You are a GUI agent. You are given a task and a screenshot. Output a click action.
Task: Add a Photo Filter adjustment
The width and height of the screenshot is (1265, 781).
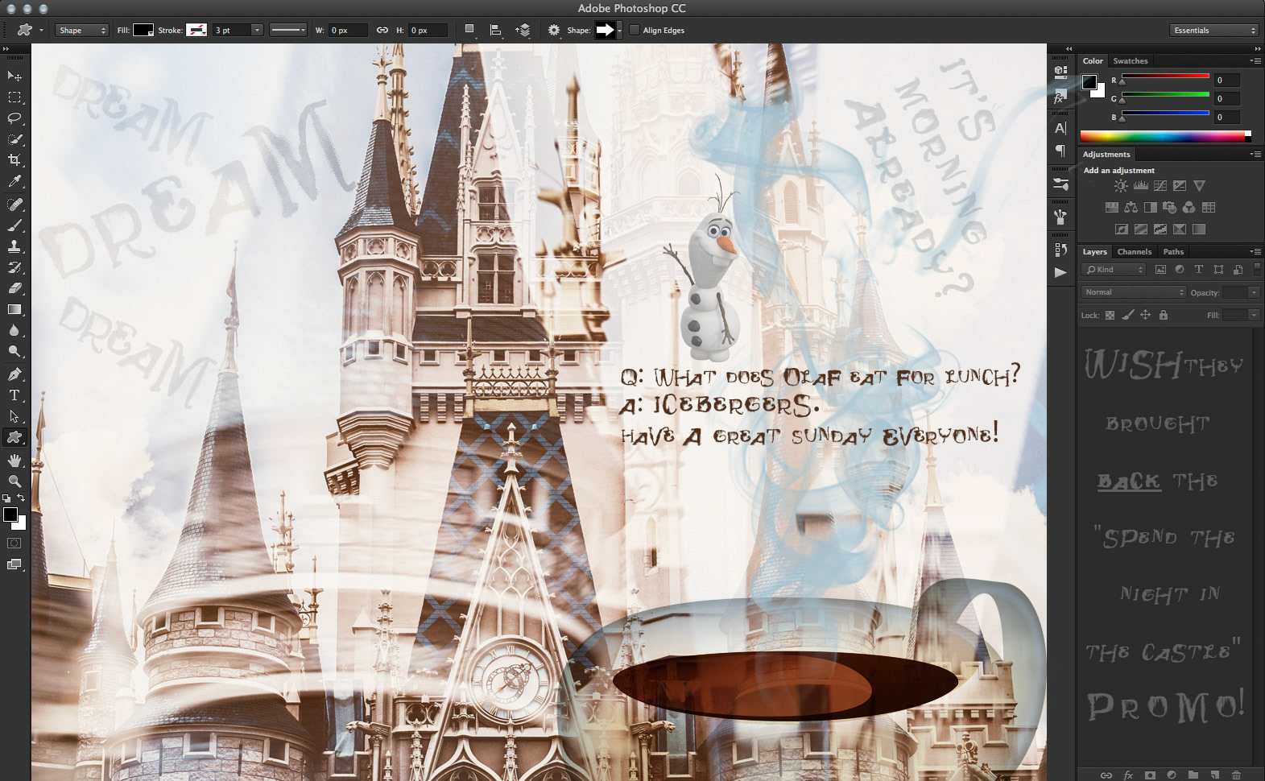(1169, 208)
